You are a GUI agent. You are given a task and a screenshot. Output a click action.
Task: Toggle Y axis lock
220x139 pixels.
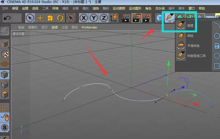94,18
